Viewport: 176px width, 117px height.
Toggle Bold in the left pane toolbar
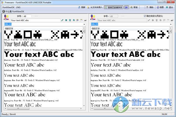point(66,20)
